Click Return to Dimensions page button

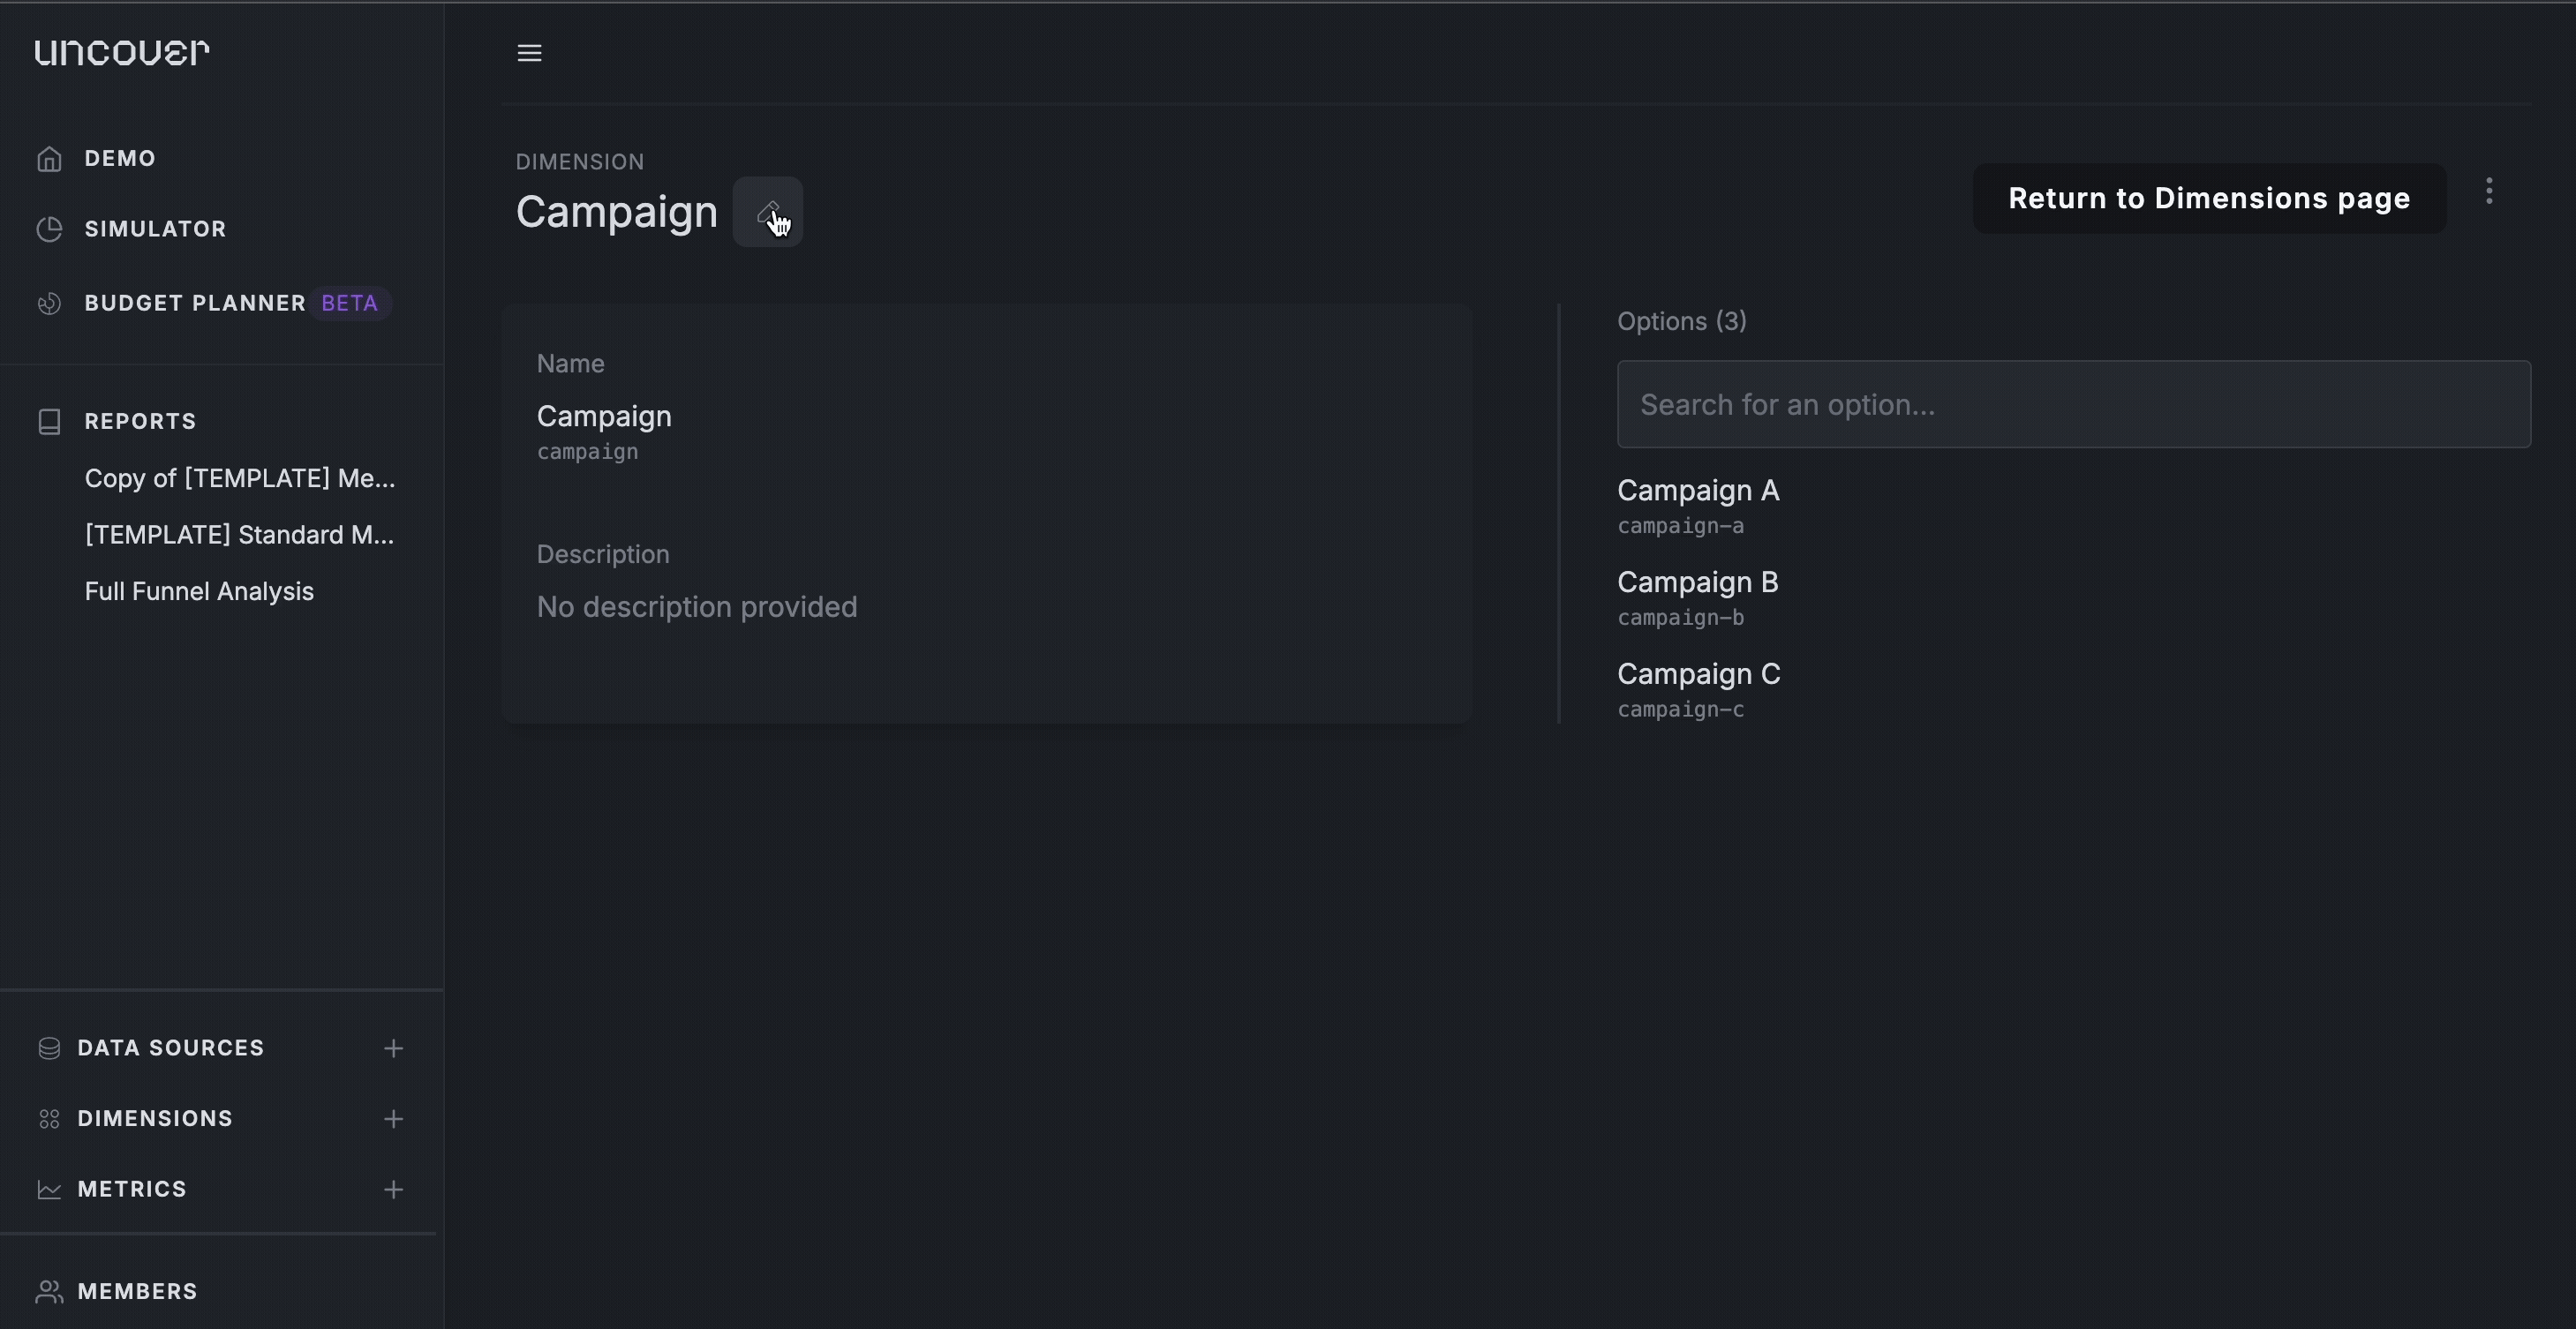point(2209,198)
